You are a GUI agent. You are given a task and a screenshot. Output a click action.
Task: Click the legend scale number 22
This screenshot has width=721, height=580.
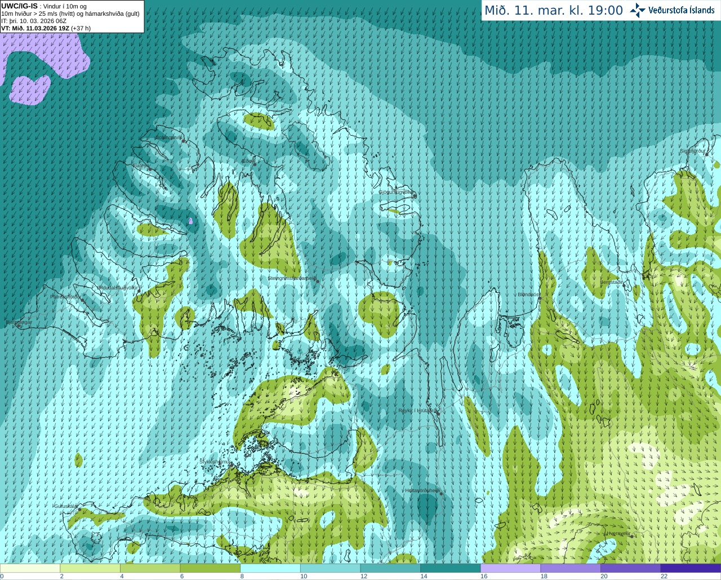tap(664, 576)
